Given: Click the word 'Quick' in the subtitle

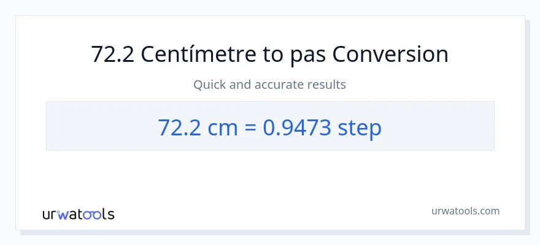Looking at the screenshot, I should click(210, 85).
